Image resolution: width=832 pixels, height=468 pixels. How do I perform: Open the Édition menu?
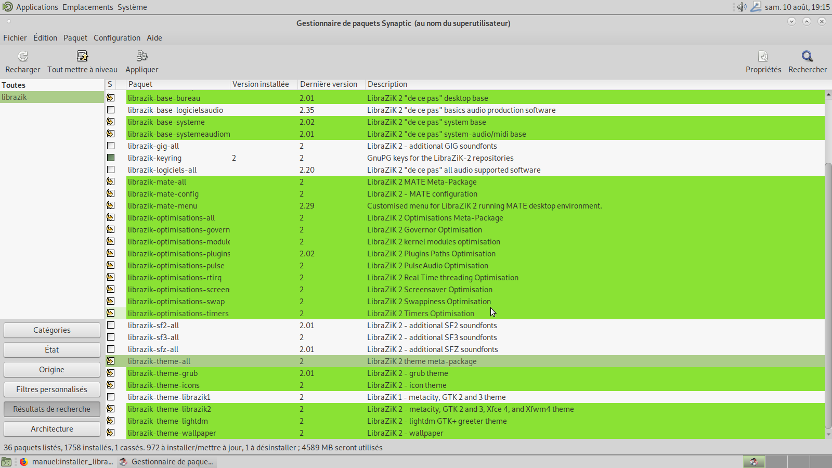(45, 38)
